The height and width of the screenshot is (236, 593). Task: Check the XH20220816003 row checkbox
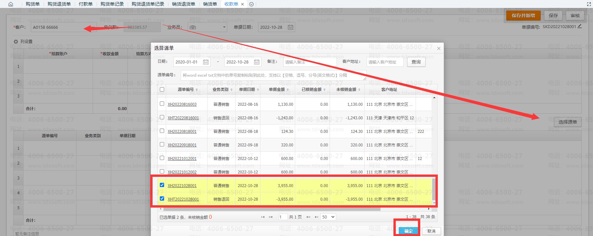coord(162,104)
